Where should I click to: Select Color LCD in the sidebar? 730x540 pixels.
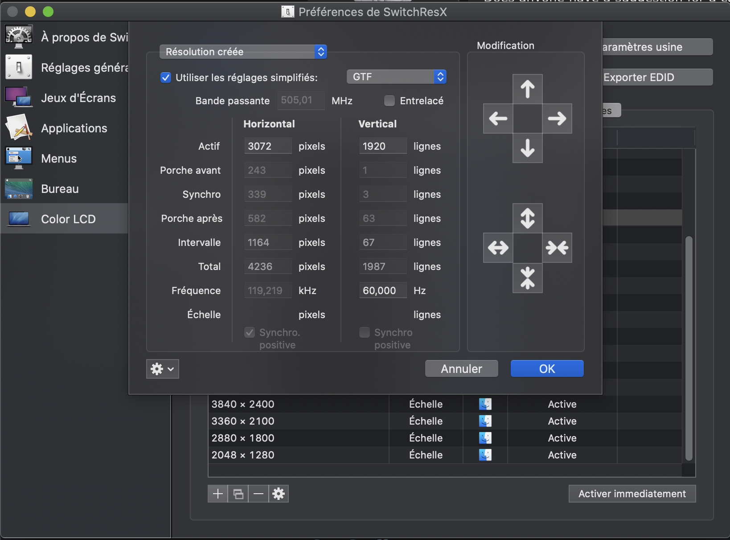click(65, 219)
